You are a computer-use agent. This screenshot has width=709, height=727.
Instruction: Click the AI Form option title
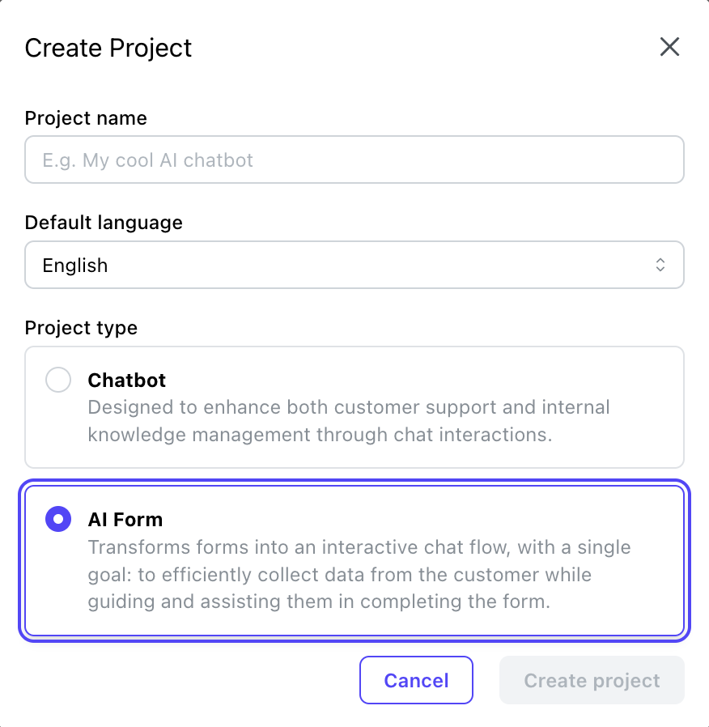[125, 519]
